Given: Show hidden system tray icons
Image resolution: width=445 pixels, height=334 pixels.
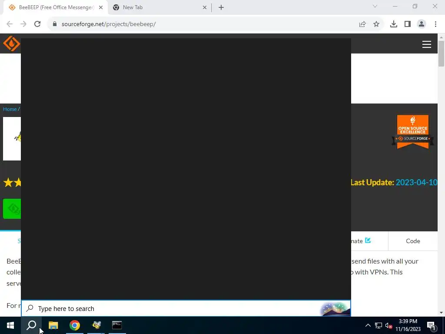Looking at the screenshot, I should pyautogui.click(x=368, y=325).
